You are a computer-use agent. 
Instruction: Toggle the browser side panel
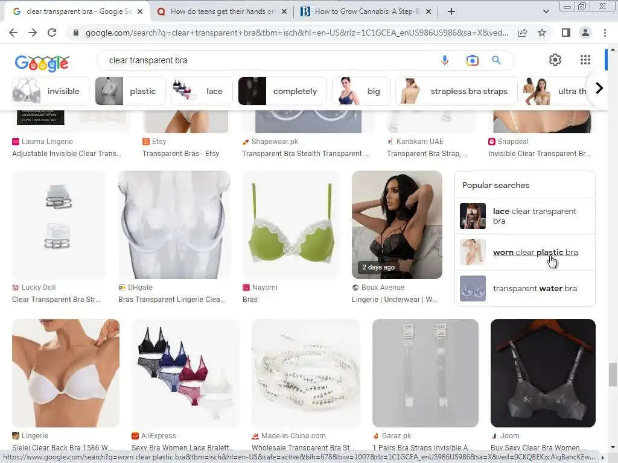pos(566,33)
